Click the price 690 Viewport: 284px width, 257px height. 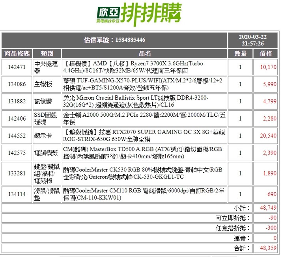click(272, 194)
